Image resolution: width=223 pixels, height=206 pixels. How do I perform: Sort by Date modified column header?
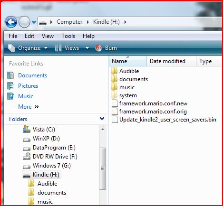(172, 61)
